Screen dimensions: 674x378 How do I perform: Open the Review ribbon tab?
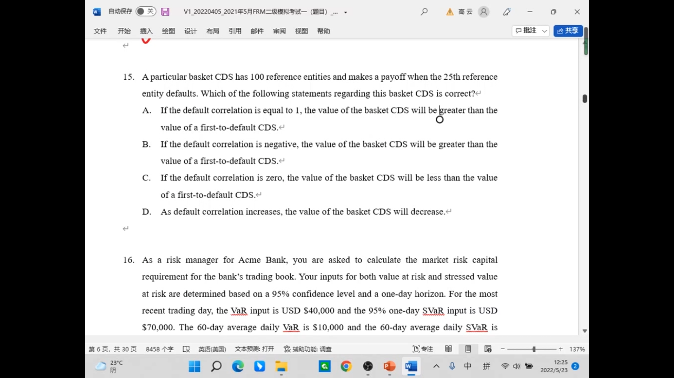279,31
